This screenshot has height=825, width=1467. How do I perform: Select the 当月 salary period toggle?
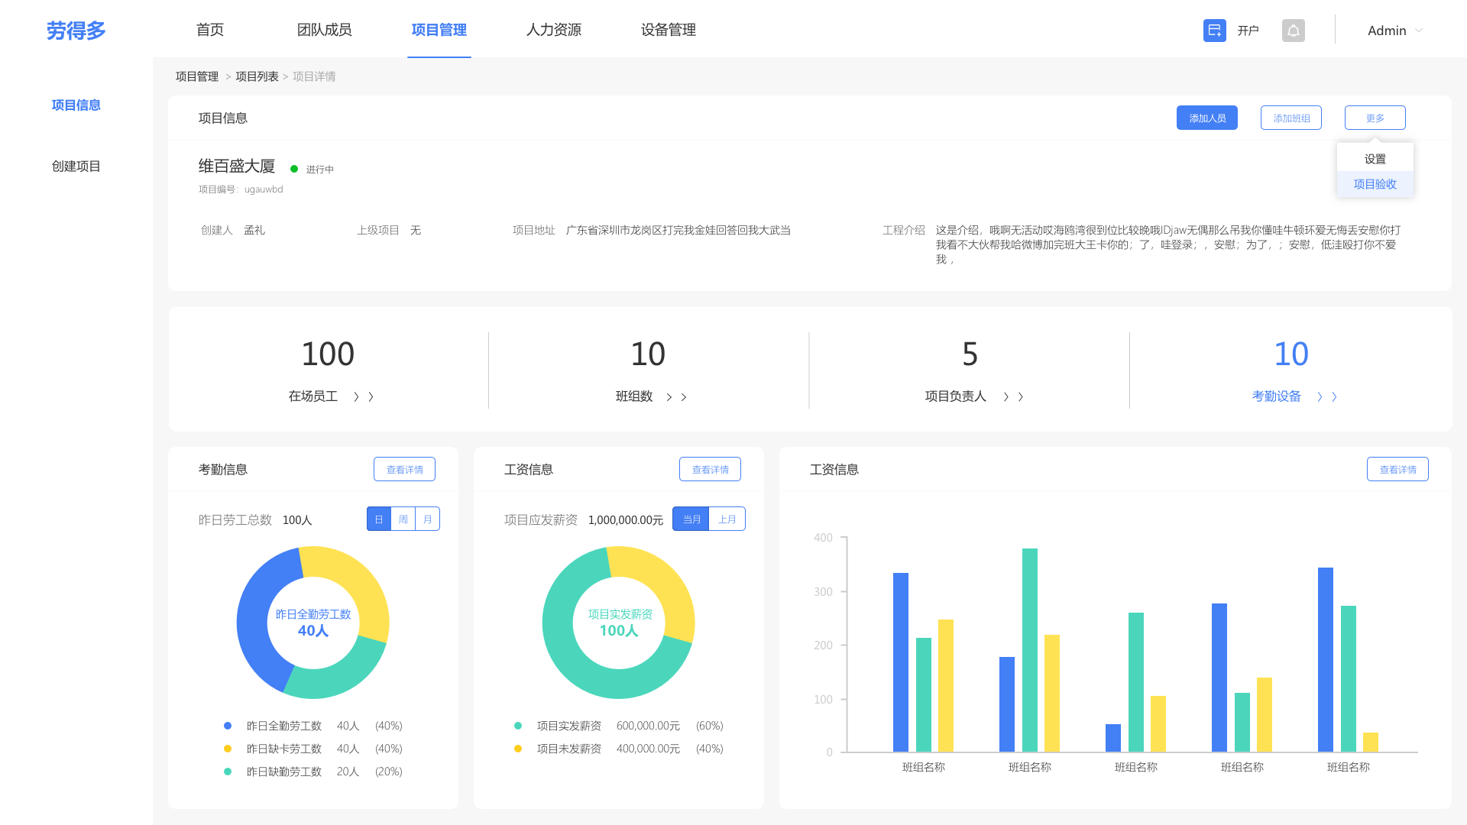pyautogui.click(x=691, y=519)
